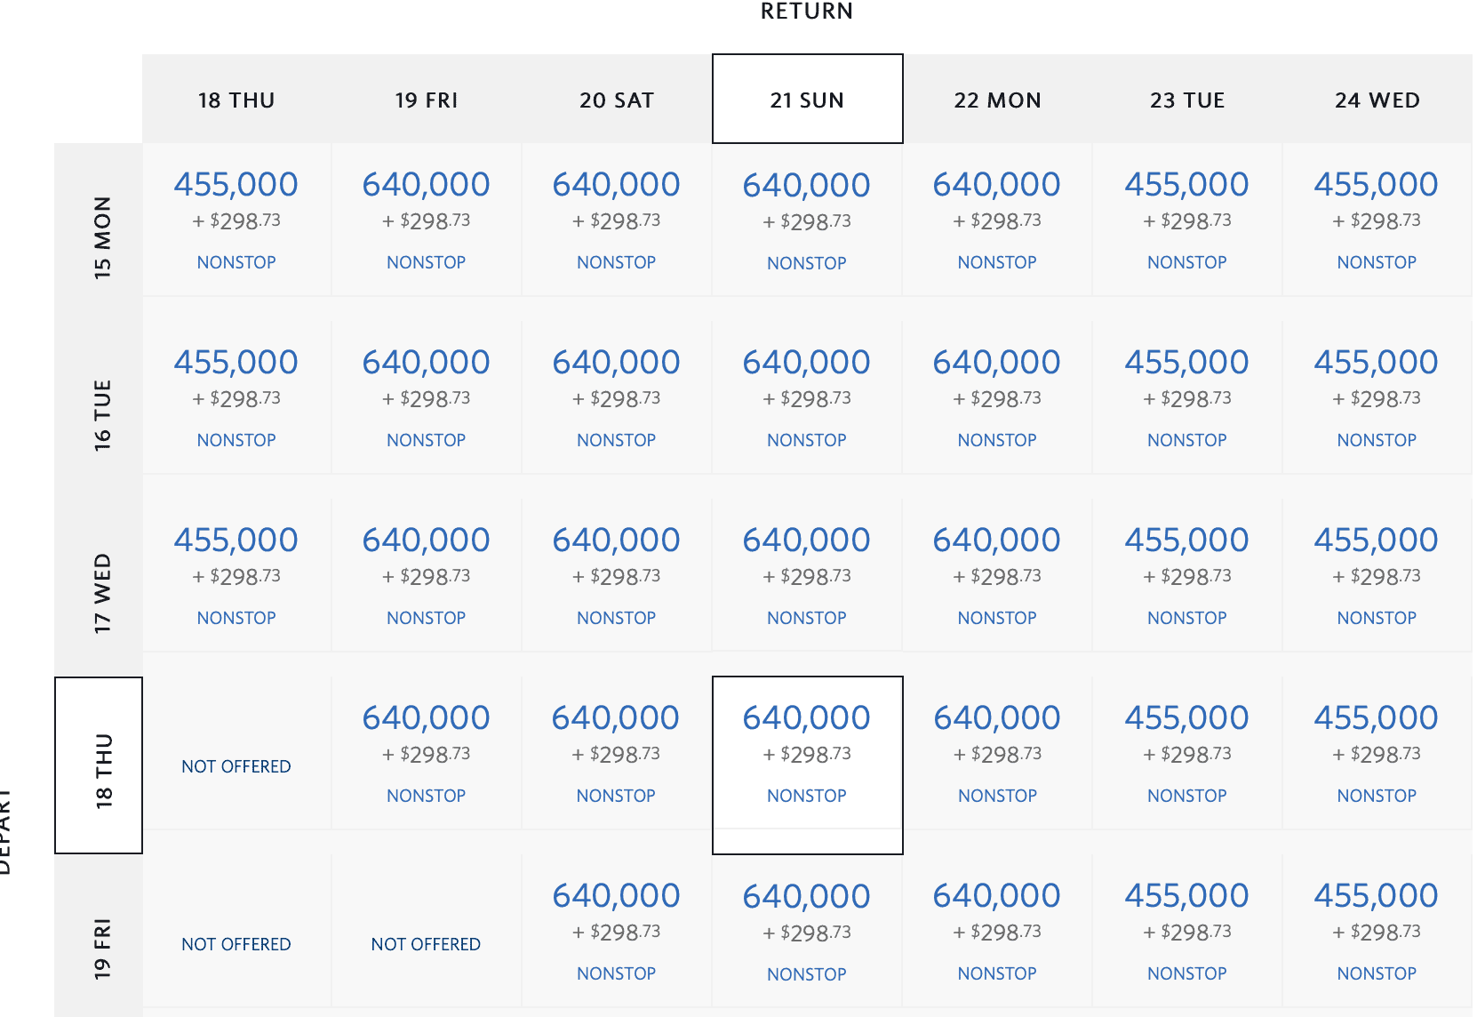Pick fare departing 18 THU returning 23 TUE
1477x1017 pixels.
(1186, 753)
